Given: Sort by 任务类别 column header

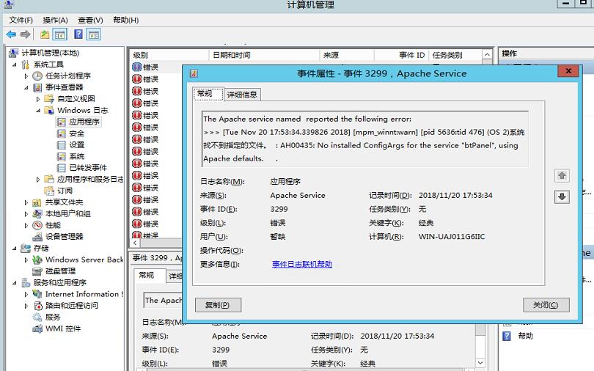Looking at the screenshot, I should [455, 55].
